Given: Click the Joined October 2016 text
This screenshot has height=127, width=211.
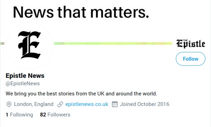Looking at the screenshot, I should 145,104.
